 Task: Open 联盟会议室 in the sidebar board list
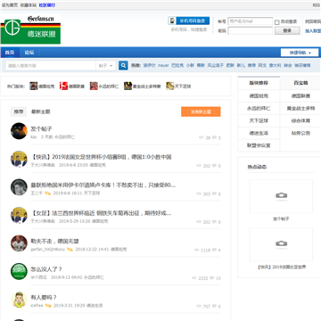coord(259,145)
